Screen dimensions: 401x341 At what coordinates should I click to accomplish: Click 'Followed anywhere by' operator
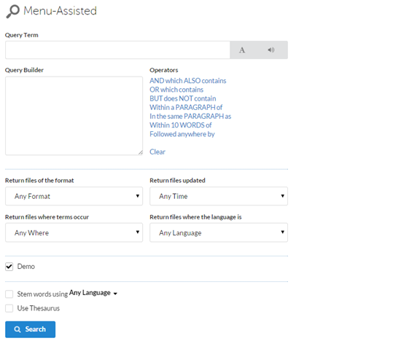click(x=182, y=134)
